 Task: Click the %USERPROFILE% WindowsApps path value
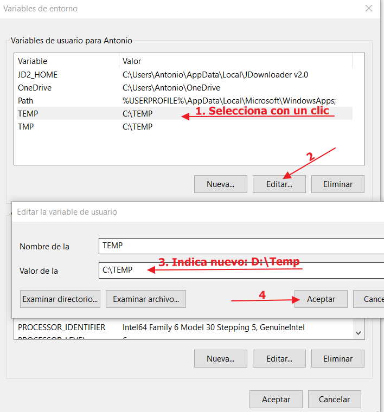pyautogui.click(x=229, y=101)
